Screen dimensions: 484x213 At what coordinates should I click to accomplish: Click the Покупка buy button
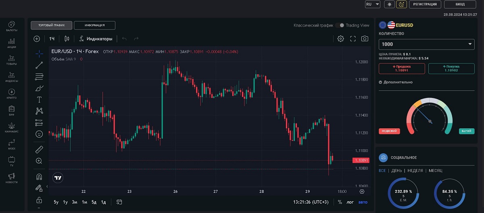point(451,69)
